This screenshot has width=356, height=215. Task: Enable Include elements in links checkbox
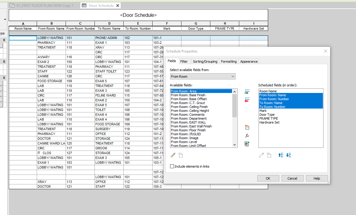(x=172, y=166)
